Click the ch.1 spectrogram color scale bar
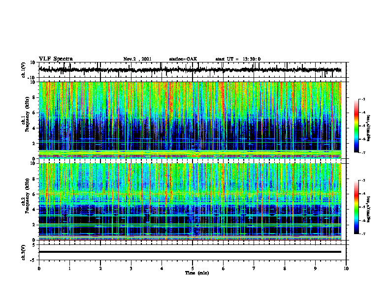Image resolution: width=390 pixels, height=301 pixels. (356, 126)
